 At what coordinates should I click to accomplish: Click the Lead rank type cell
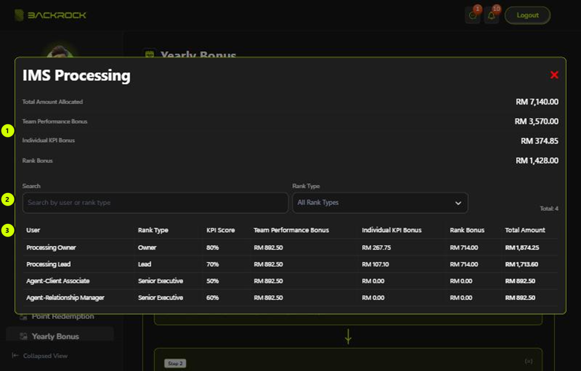point(145,265)
